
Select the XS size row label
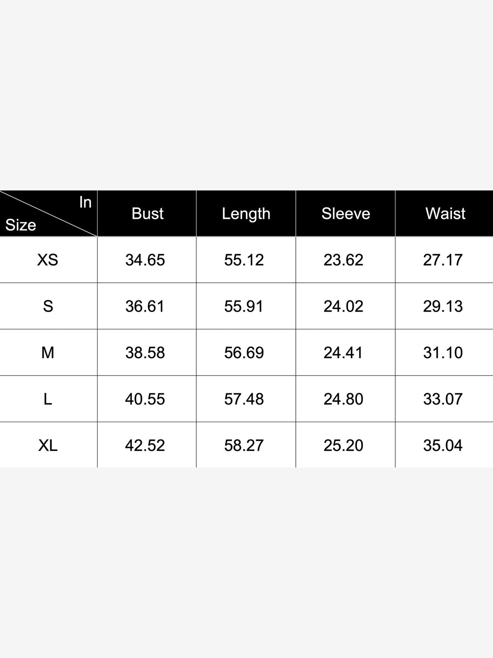pyautogui.click(x=48, y=260)
